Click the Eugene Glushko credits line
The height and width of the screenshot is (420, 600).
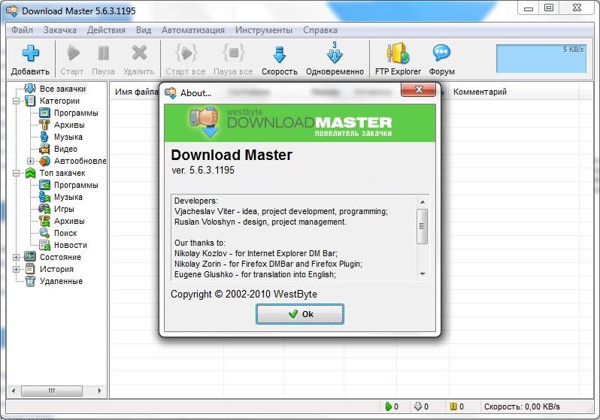[255, 274]
